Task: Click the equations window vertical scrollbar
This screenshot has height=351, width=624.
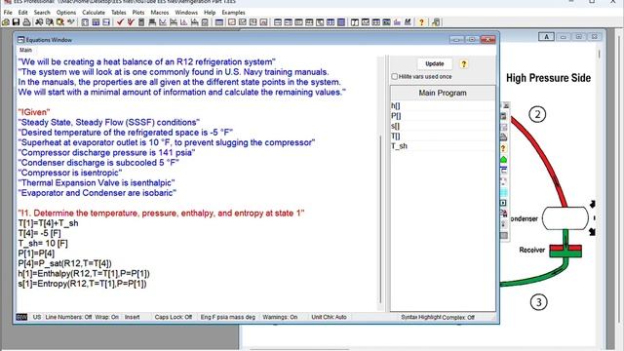Action: coord(380,183)
